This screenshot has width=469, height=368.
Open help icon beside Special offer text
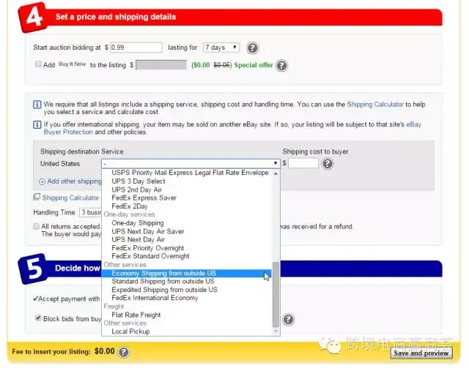(x=281, y=65)
